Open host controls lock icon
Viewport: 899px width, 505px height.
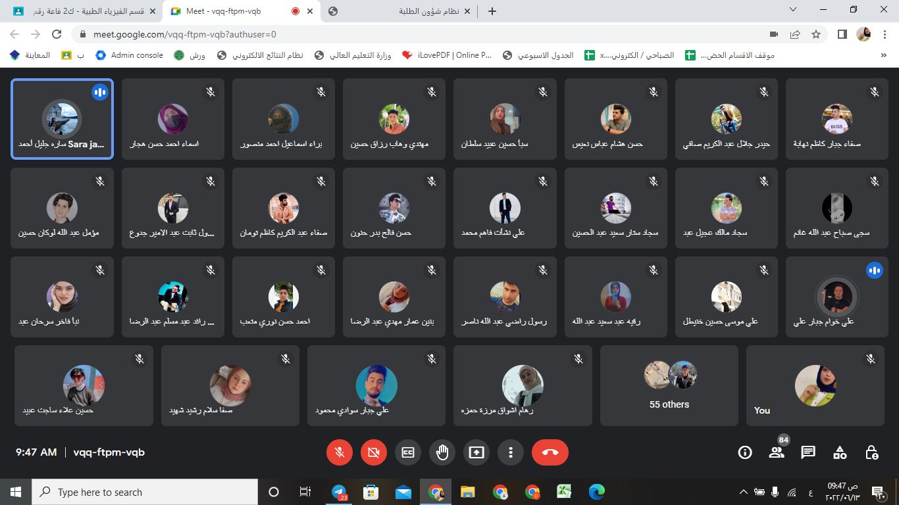pos(872,452)
